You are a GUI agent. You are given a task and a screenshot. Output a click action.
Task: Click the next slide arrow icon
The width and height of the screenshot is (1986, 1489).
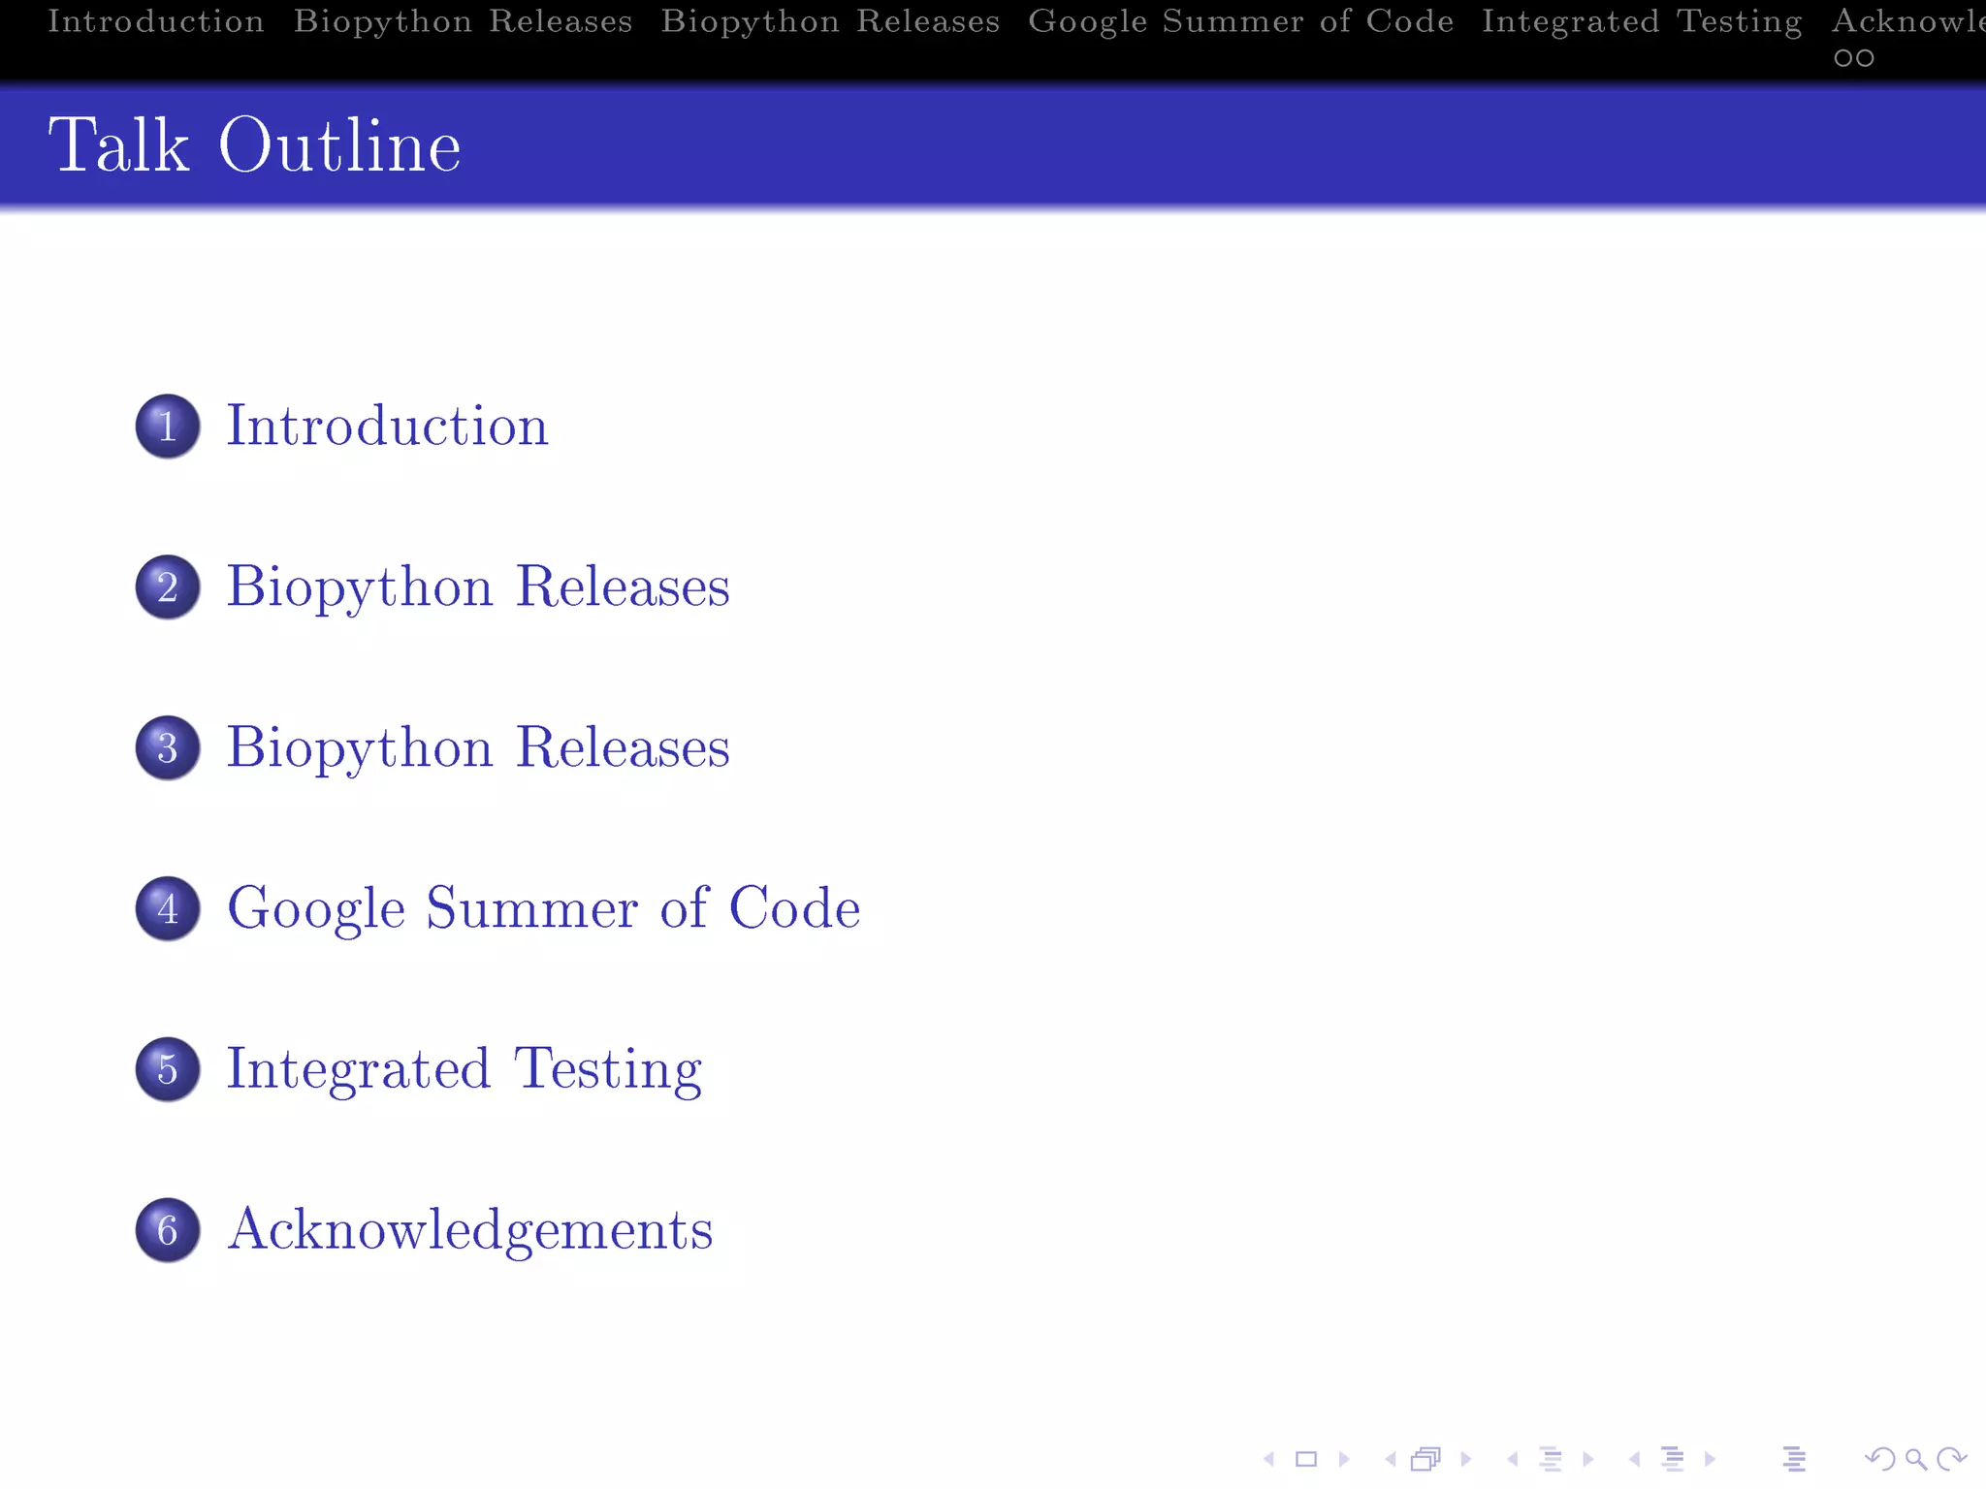1344,1459
